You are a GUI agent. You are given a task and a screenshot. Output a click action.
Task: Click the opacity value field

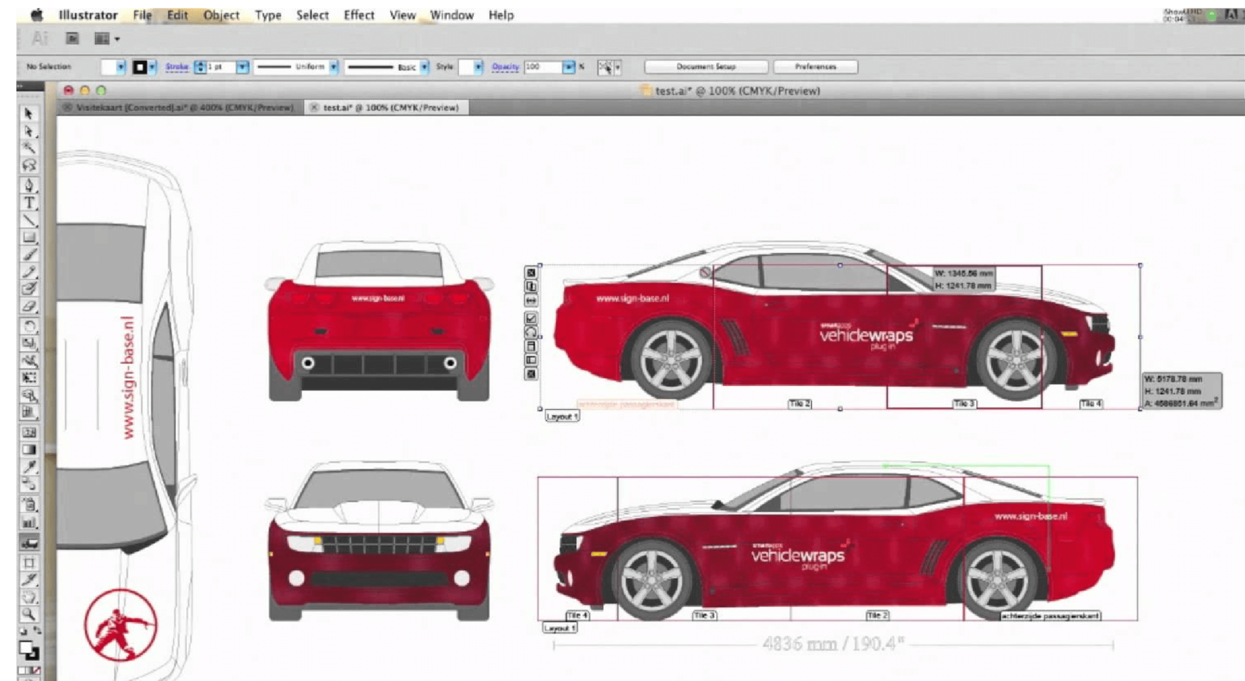[x=542, y=67]
